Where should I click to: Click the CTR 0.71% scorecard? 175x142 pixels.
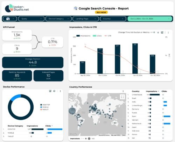coord(52,42)
